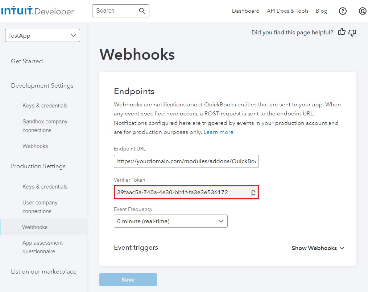The height and width of the screenshot is (292, 368).
Task: Go to Get Started in sidebar
Action: click(x=27, y=62)
